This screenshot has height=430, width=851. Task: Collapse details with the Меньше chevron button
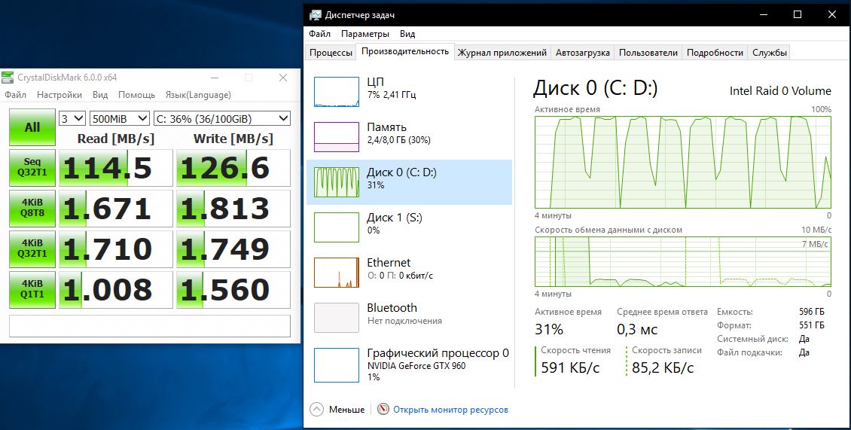click(317, 410)
